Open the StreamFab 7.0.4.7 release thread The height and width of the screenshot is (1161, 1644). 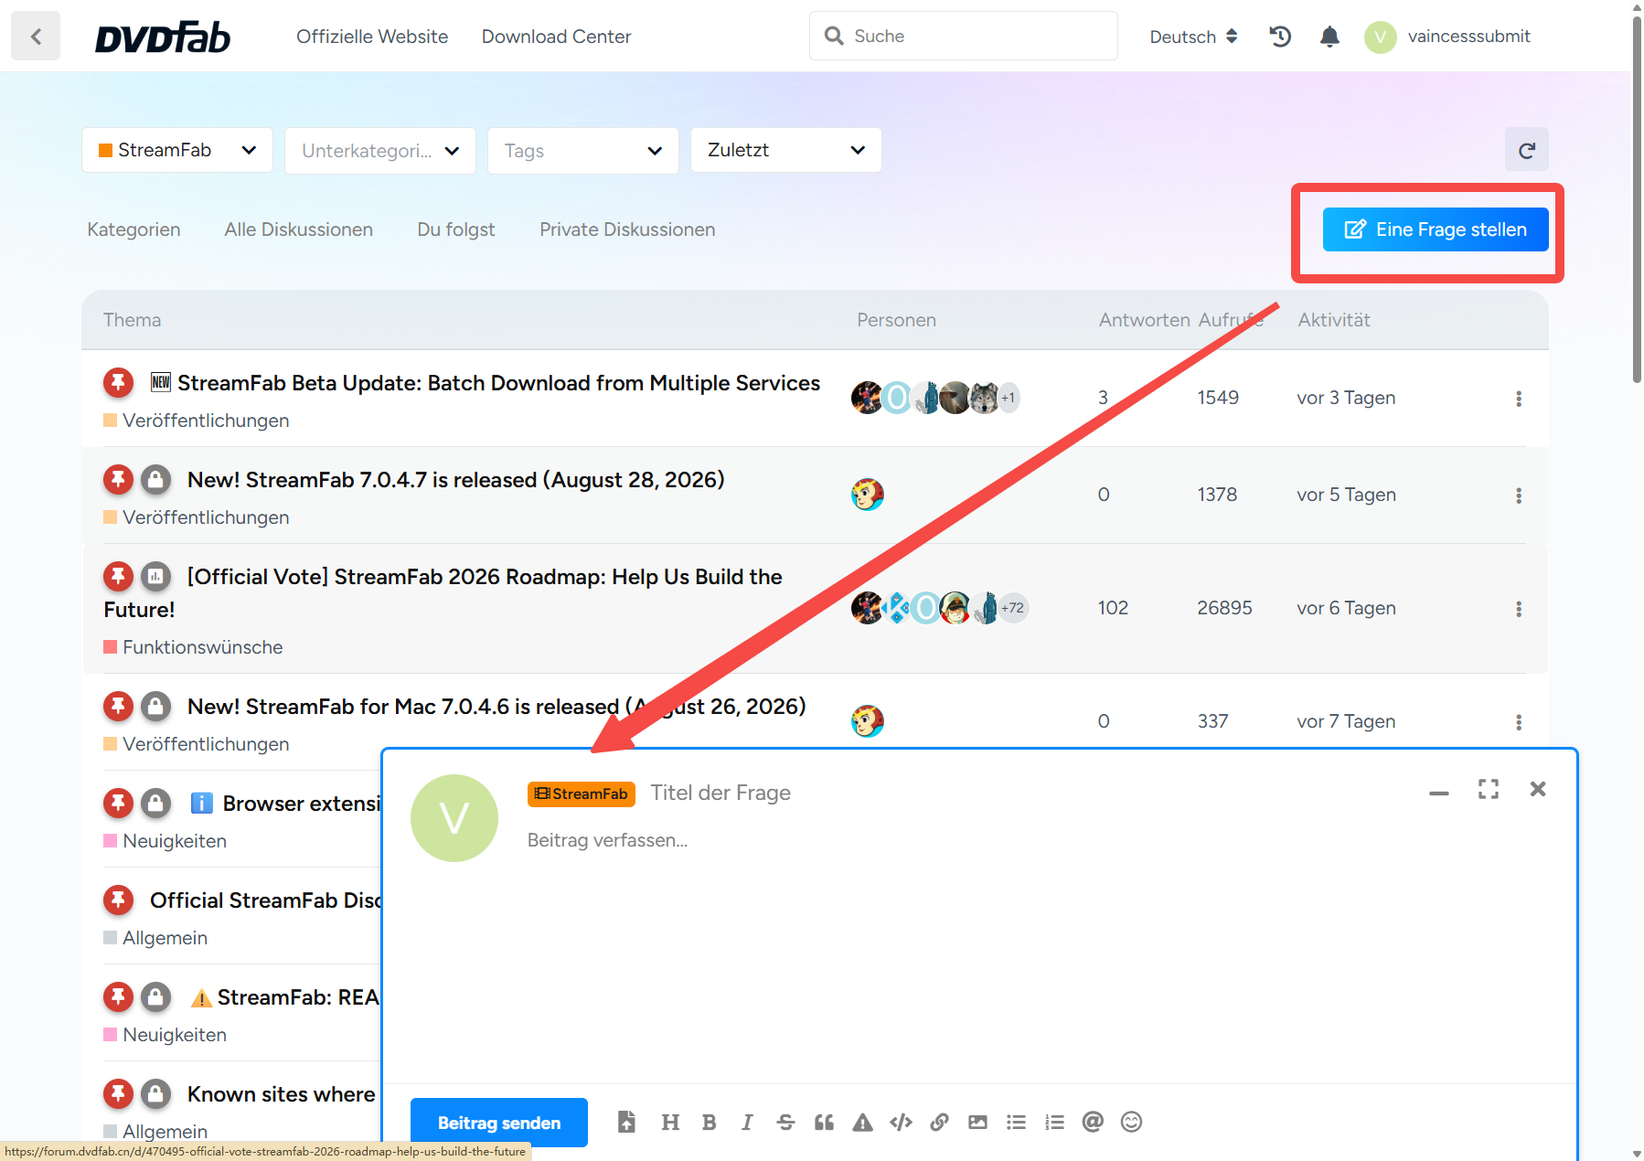click(455, 480)
